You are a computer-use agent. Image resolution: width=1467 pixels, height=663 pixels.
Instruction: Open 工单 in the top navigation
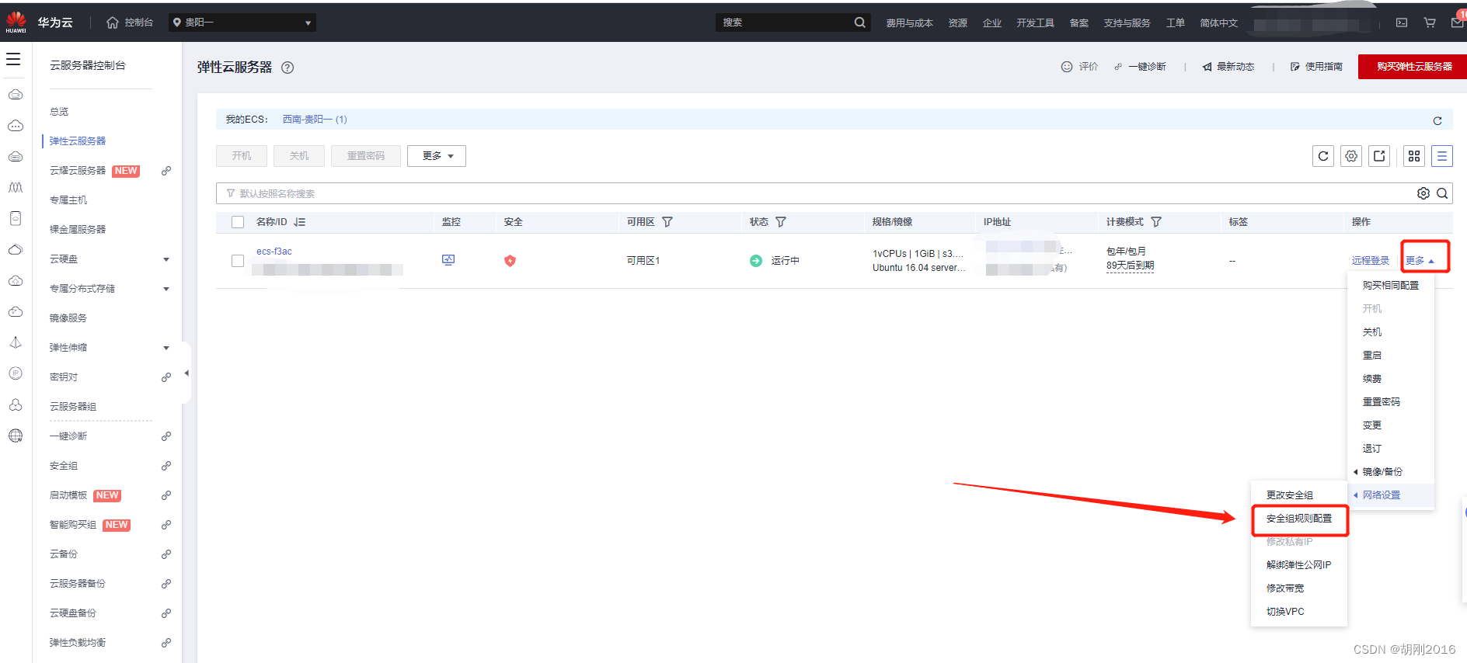click(1175, 23)
